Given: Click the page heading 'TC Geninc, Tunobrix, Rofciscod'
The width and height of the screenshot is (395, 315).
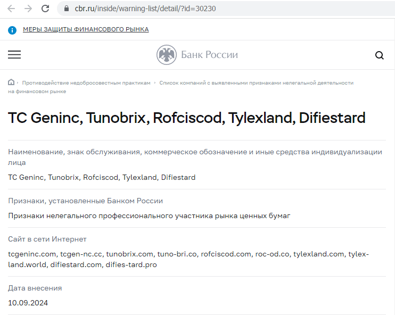Looking at the screenshot, I should pos(187,118).
